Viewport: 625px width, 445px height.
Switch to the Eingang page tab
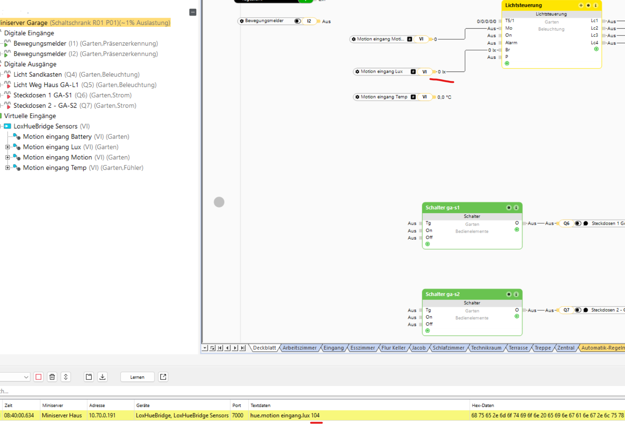[x=334, y=348]
